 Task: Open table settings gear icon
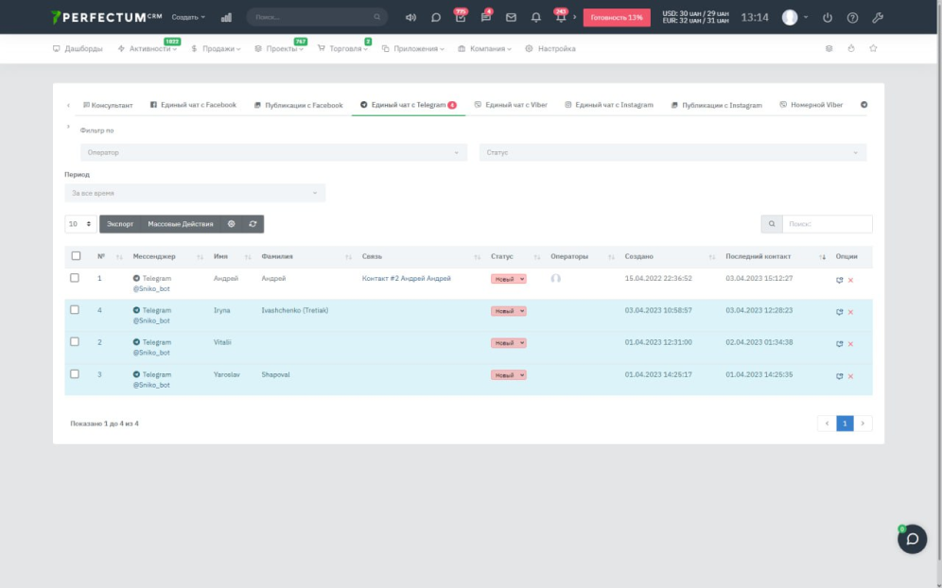[232, 224]
